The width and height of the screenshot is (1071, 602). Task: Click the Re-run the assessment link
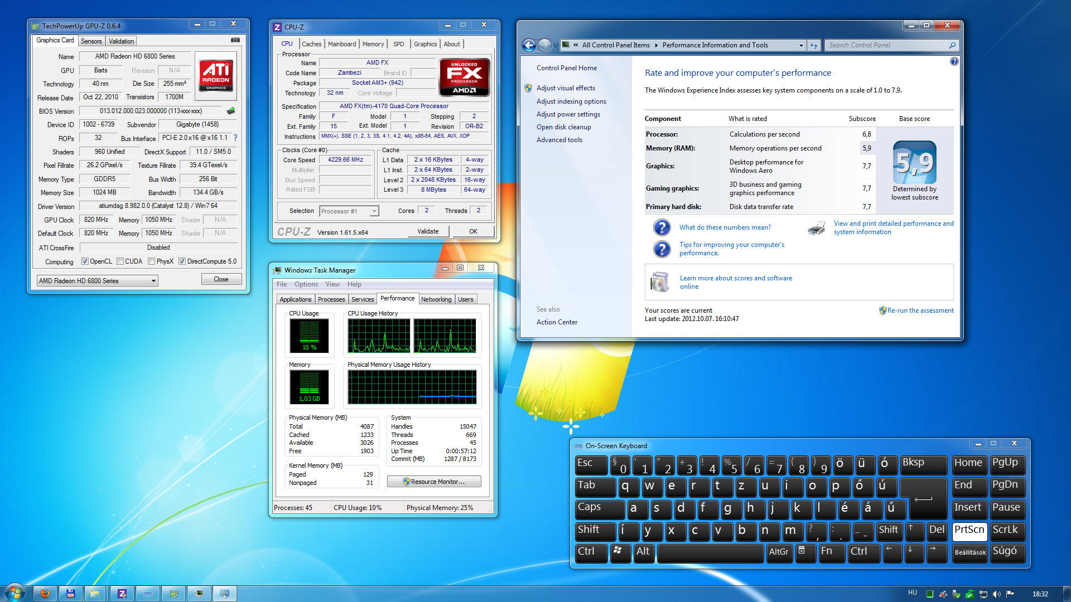point(920,310)
